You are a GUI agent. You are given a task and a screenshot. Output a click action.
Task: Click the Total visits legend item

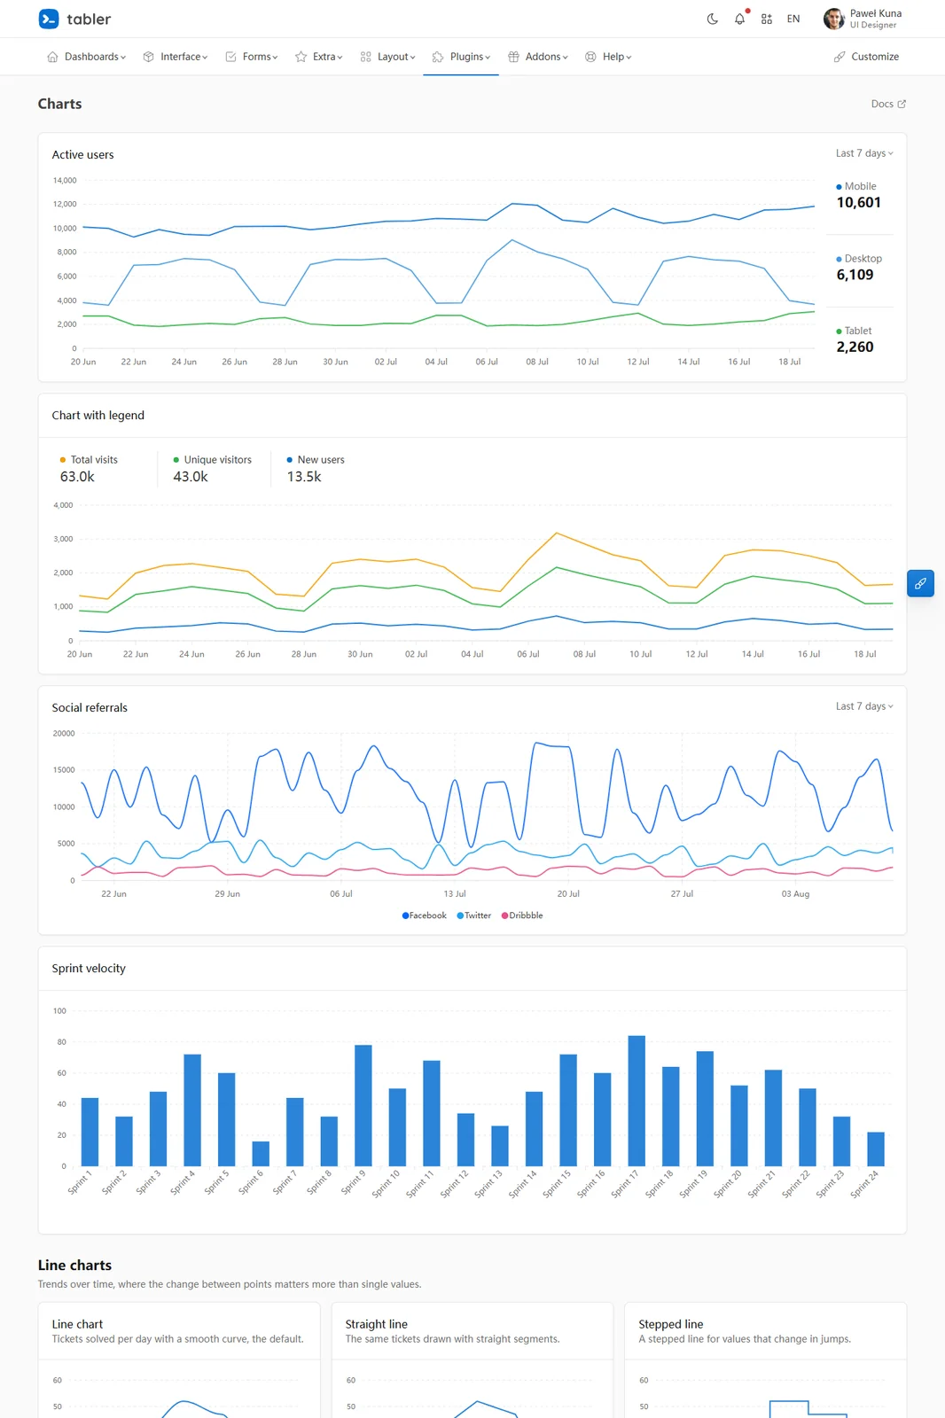click(89, 460)
